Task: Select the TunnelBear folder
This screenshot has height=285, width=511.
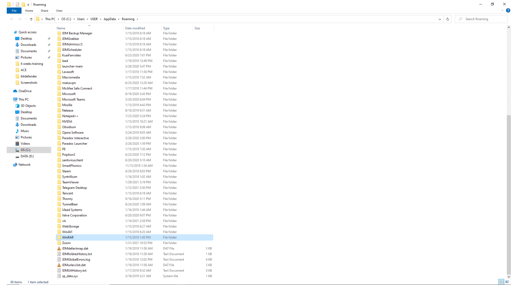Action: pyautogui.click(x=70, y=204)
